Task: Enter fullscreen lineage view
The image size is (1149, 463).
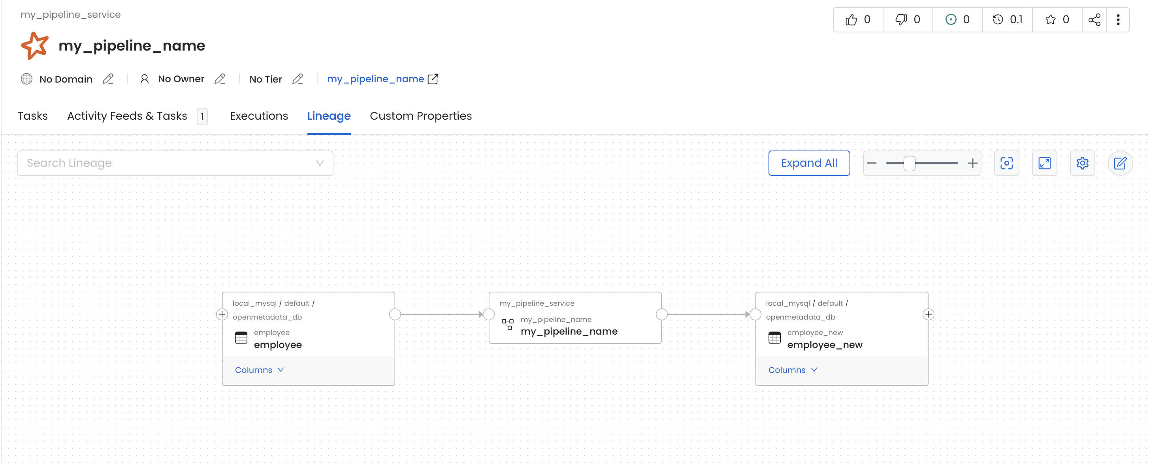Action: pyautogui.click(x=1045, y=163)
